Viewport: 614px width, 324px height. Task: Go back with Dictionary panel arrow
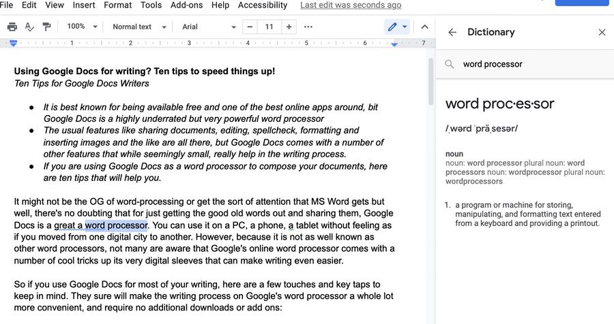point(452,32)
